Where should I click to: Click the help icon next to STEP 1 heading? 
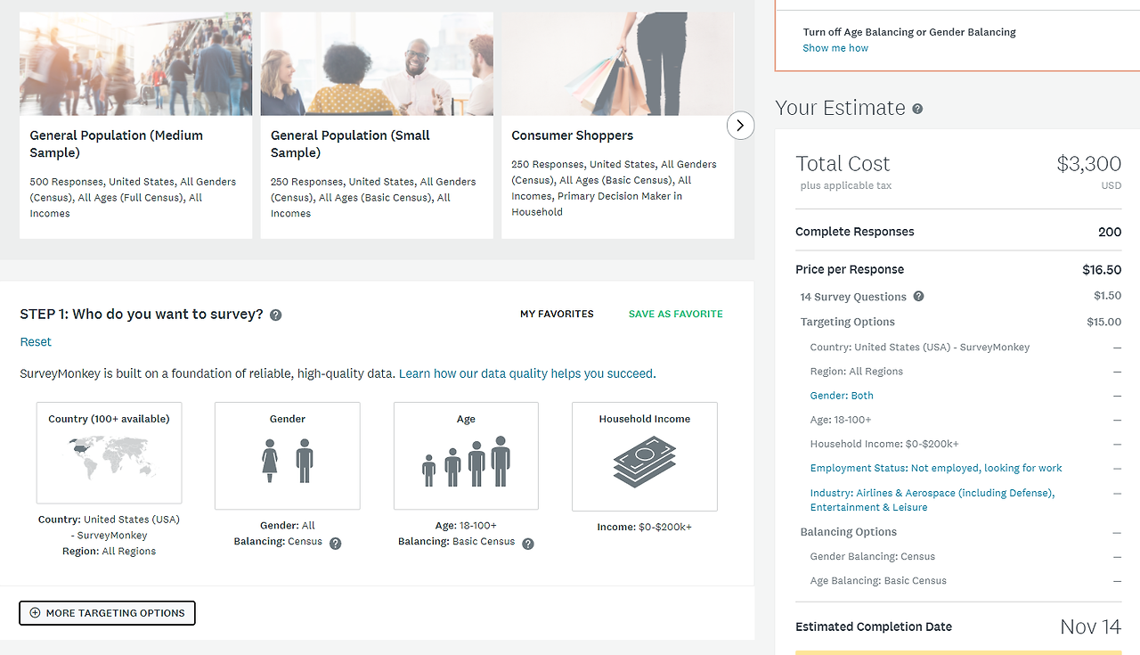275,314
